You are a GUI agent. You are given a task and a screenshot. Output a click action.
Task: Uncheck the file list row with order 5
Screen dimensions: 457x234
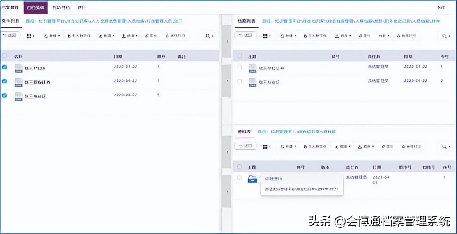click(5, 81)
